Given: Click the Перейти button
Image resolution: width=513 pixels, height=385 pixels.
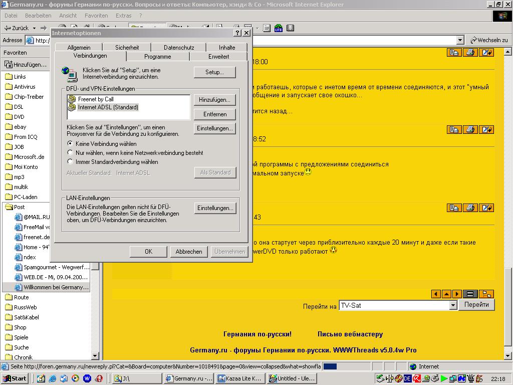Looking at the screenshot, I should click(476, 304).
